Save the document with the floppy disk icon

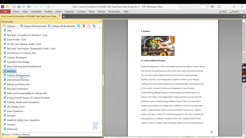14,7
